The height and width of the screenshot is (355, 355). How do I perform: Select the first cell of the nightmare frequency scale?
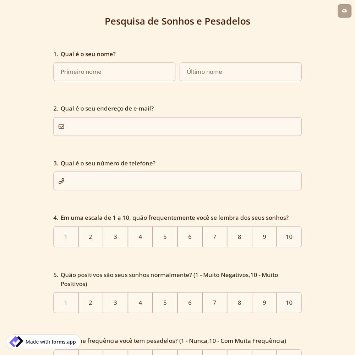tap(66, 353)
